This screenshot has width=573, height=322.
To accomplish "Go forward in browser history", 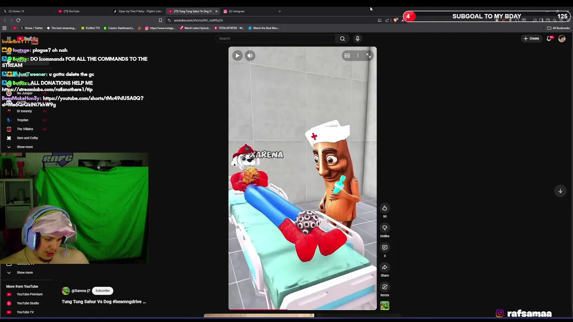I will pos(11,20).
